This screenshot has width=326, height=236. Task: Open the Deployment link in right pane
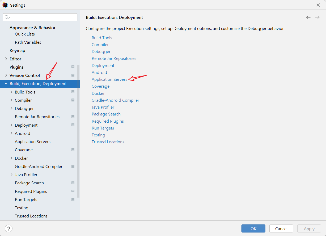click(103, 65)
